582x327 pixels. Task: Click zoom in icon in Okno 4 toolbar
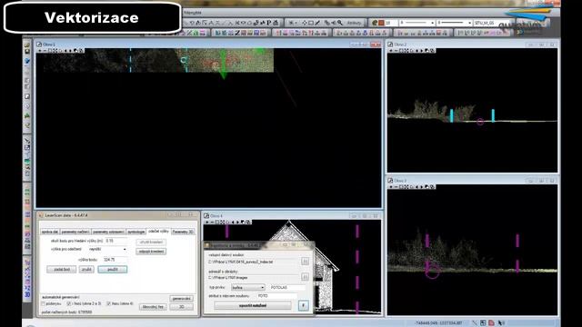[x=207, y=222]
